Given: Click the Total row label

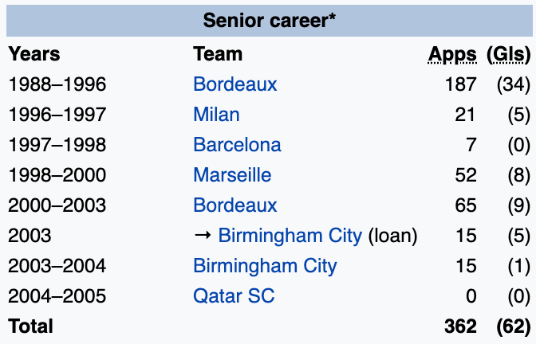Looking at the screenshot, I should 30,326.
